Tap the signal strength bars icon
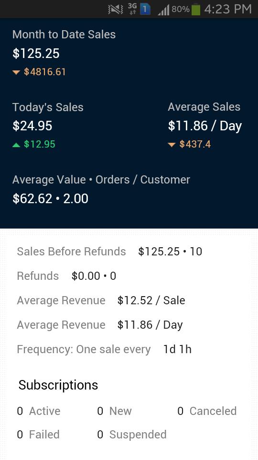 click(163, 10)
